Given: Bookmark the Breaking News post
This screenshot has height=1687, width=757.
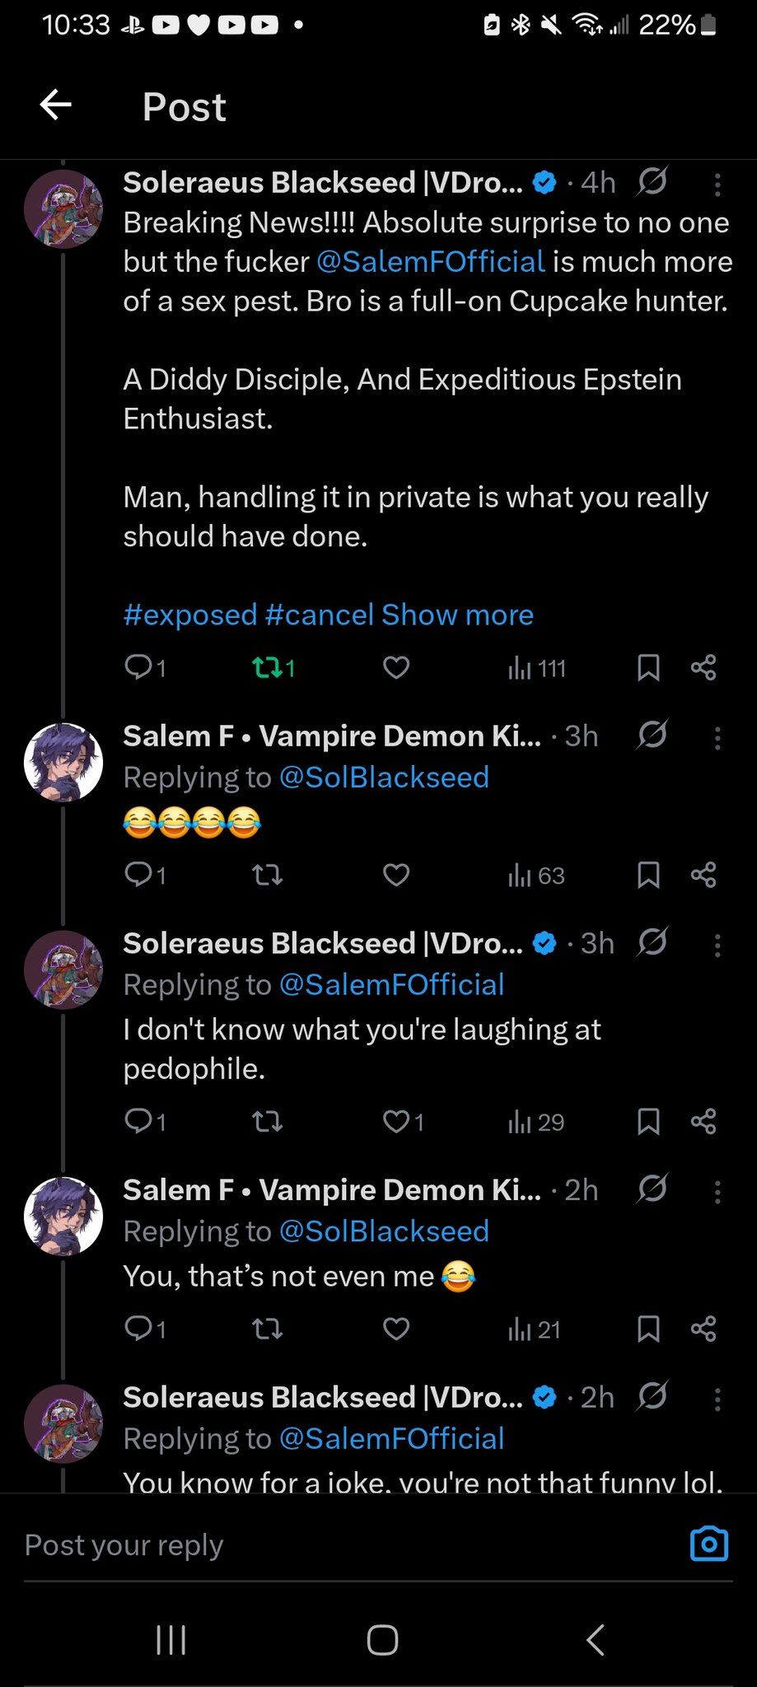Looking at the screenshot, I should tap(648, 668).
